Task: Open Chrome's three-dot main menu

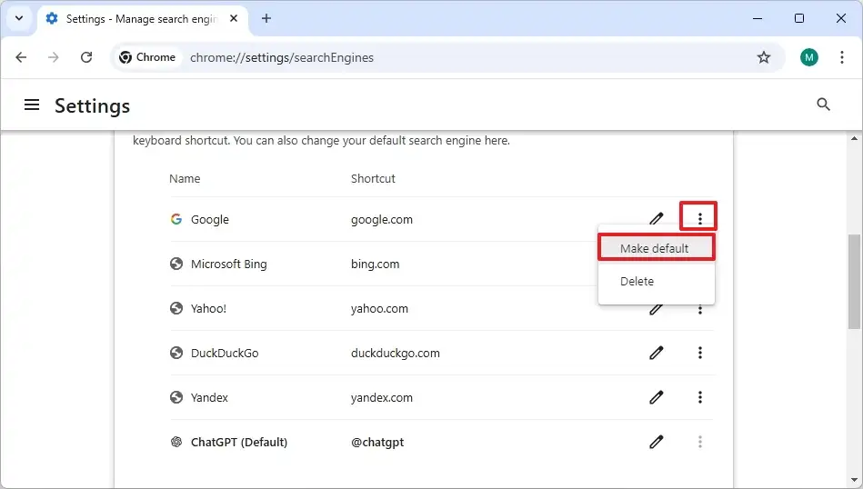Action: coord(841,57)
